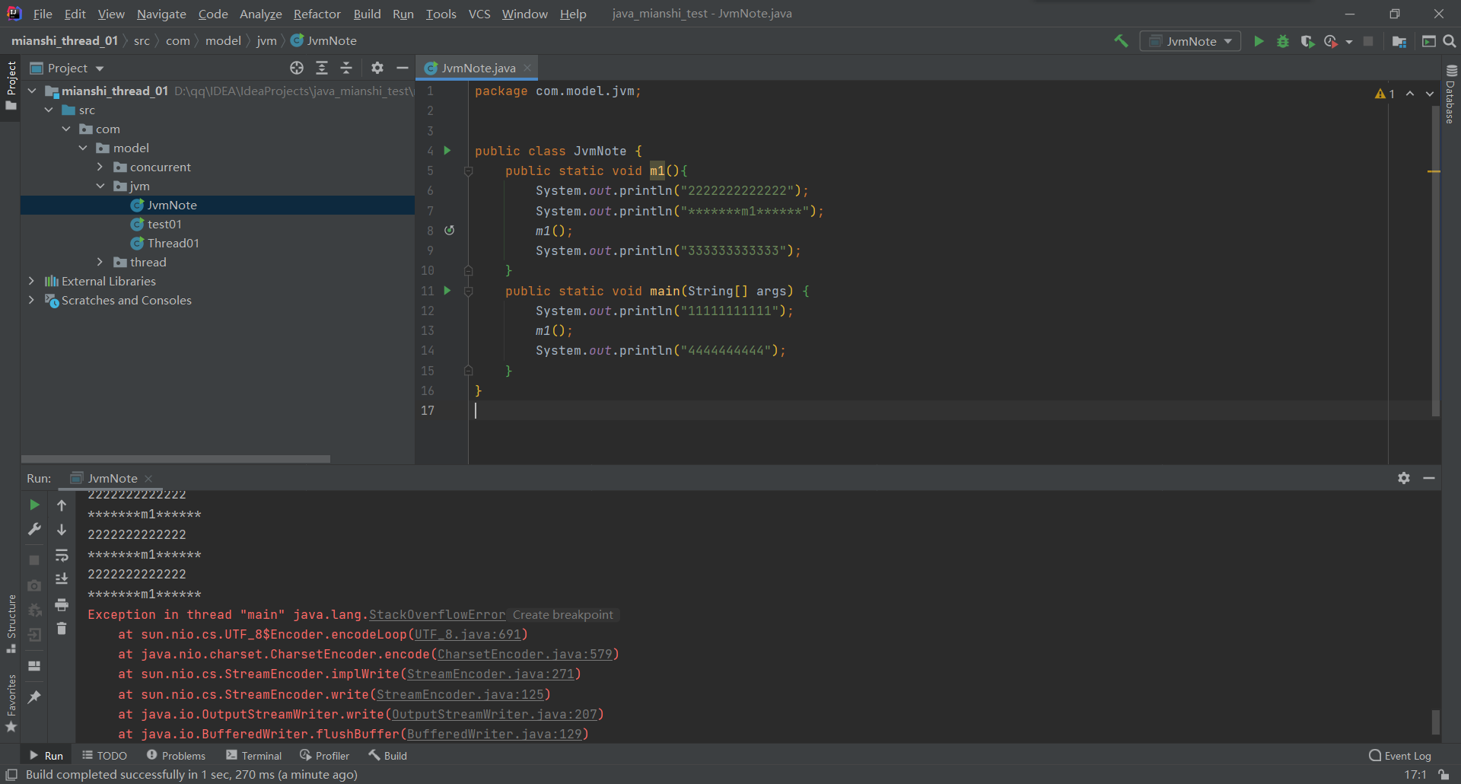Toggle scroll to end in console
The image size is (1461, 784).
[x=62, y=579]
